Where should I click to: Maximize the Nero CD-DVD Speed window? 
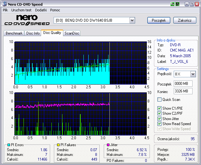click(192, 4)
